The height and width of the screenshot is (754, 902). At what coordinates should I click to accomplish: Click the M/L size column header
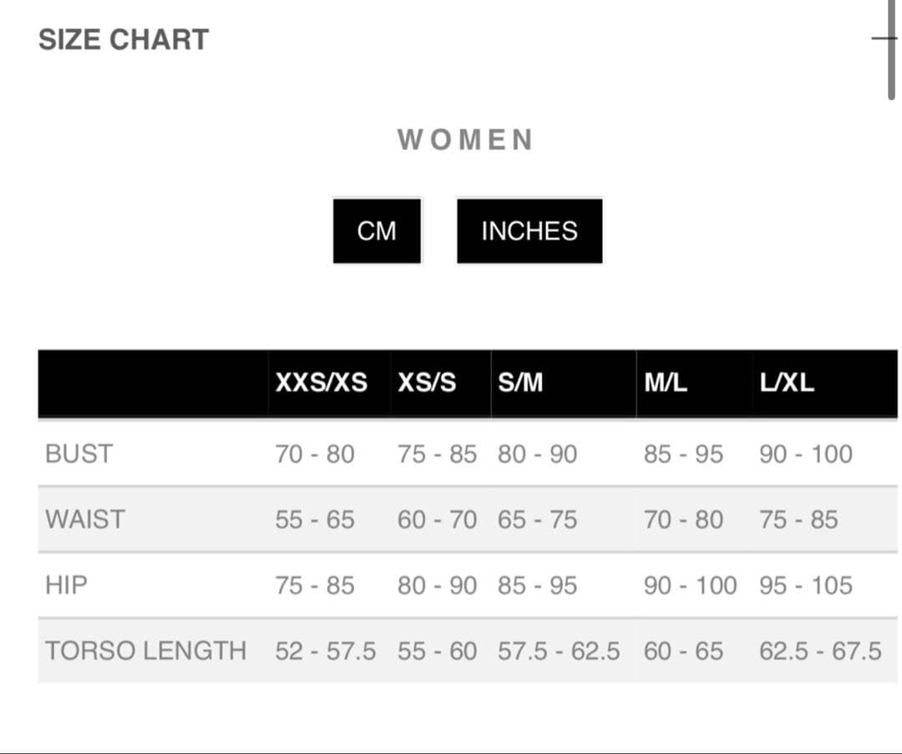click(x=666, y=382)
